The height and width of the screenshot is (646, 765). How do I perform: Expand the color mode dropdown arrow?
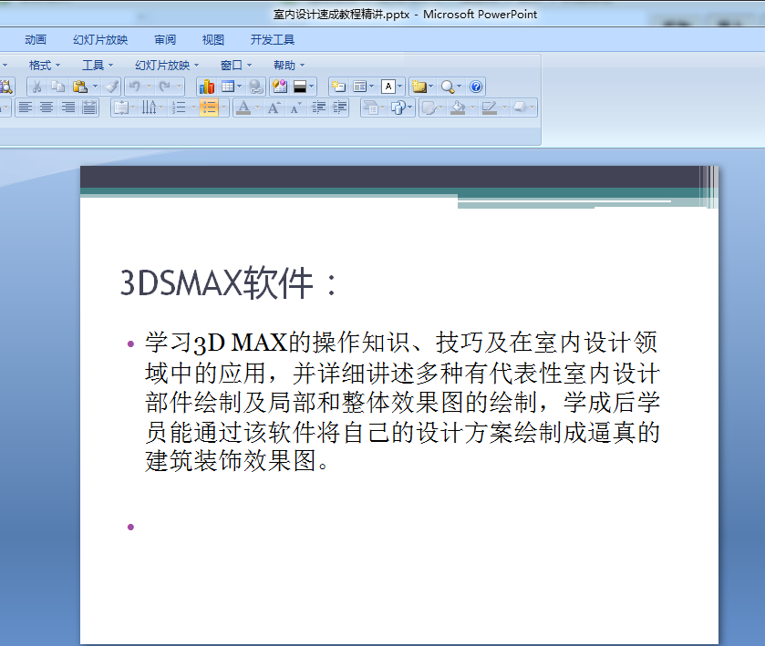(311, 87)
